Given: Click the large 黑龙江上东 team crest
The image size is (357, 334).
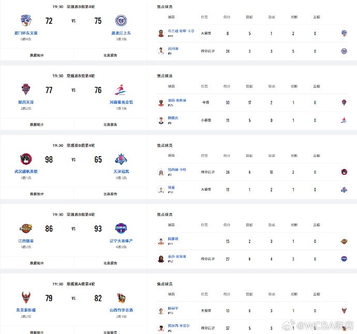Looking at the screenshot, I should tap(121, 21).
